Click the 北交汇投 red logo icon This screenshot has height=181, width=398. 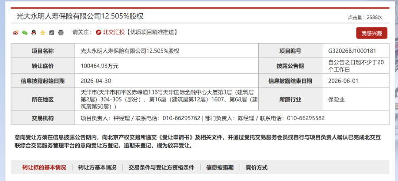[x=99, y=32]
